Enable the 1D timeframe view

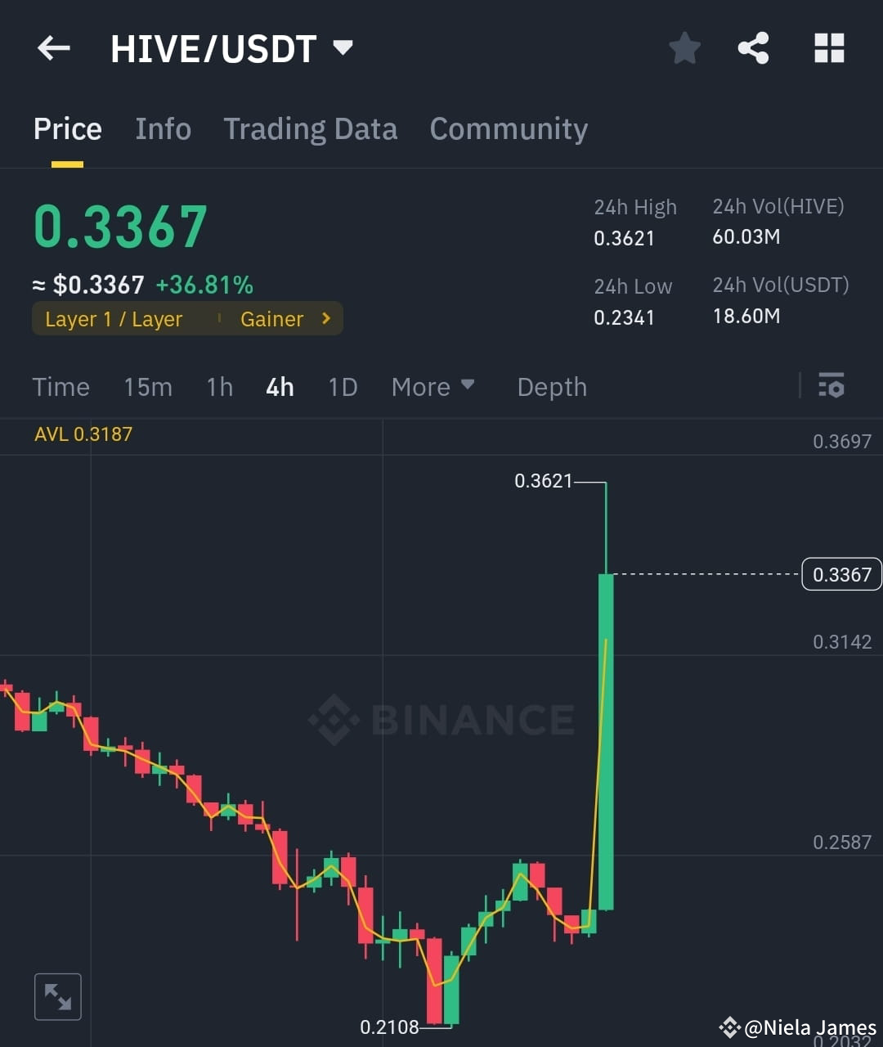pyautogui.click(x=343, y=387)
